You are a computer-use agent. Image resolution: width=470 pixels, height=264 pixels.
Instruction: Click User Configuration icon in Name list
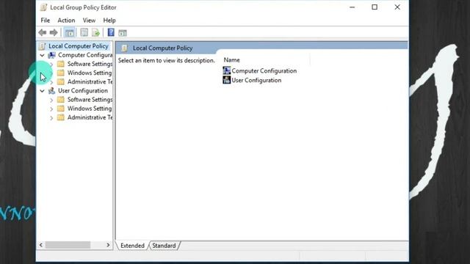coord(227,80)
